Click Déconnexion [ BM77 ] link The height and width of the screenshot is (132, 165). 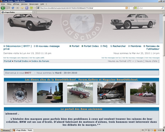(x=19, y=46)
